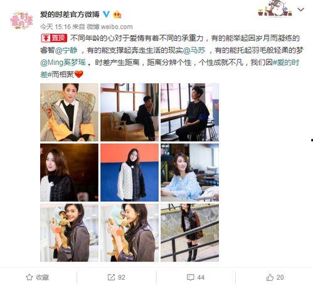Click the membership badge beside the username
313x286 pixels.
coord(117,14)
